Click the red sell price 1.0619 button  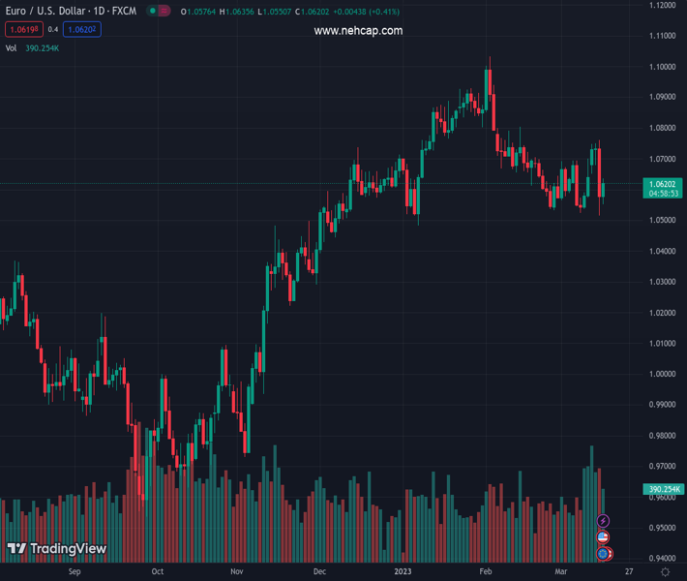[x=22, y=30]
